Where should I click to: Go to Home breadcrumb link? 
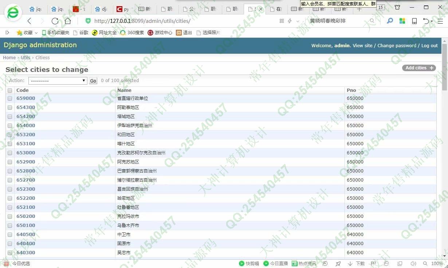click(9, 58)
